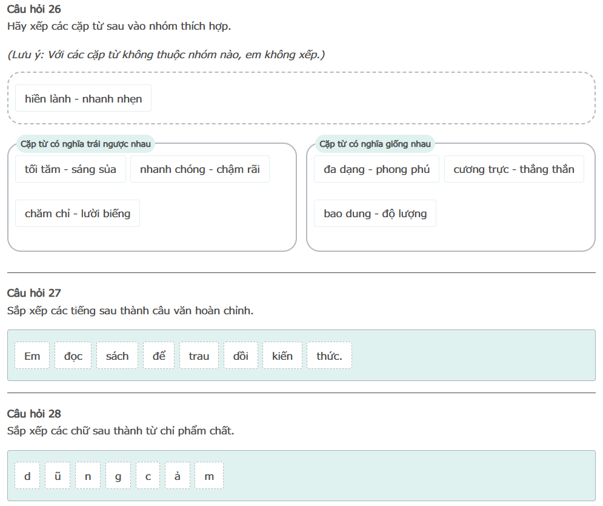Click the word tile 'kiến'

tap(282, 356)
